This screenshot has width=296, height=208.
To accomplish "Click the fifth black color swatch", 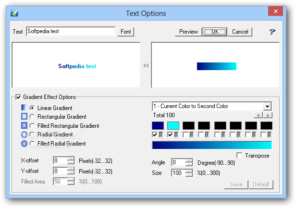I will [x=220, y=125].
